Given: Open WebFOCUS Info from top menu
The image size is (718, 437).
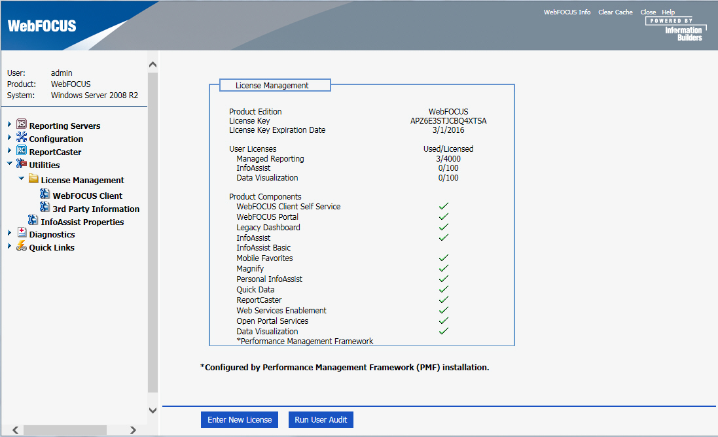Looking at the screenshot, I should (567, 12).
